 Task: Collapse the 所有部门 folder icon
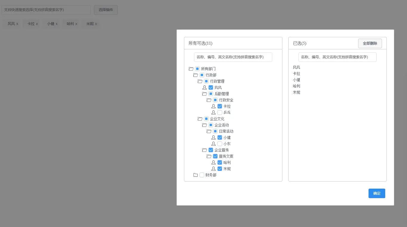[x=191, y=69]
